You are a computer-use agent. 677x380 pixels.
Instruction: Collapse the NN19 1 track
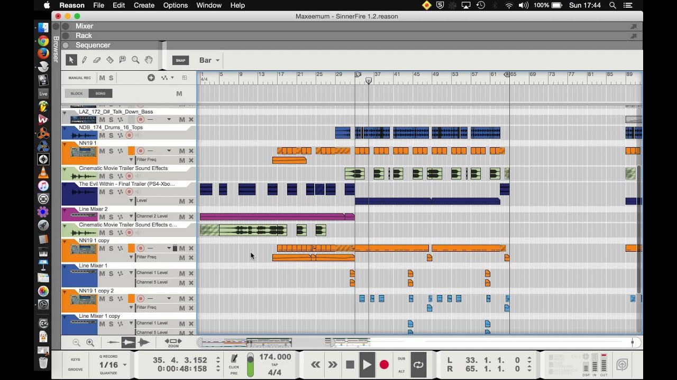tap(65, 144)
